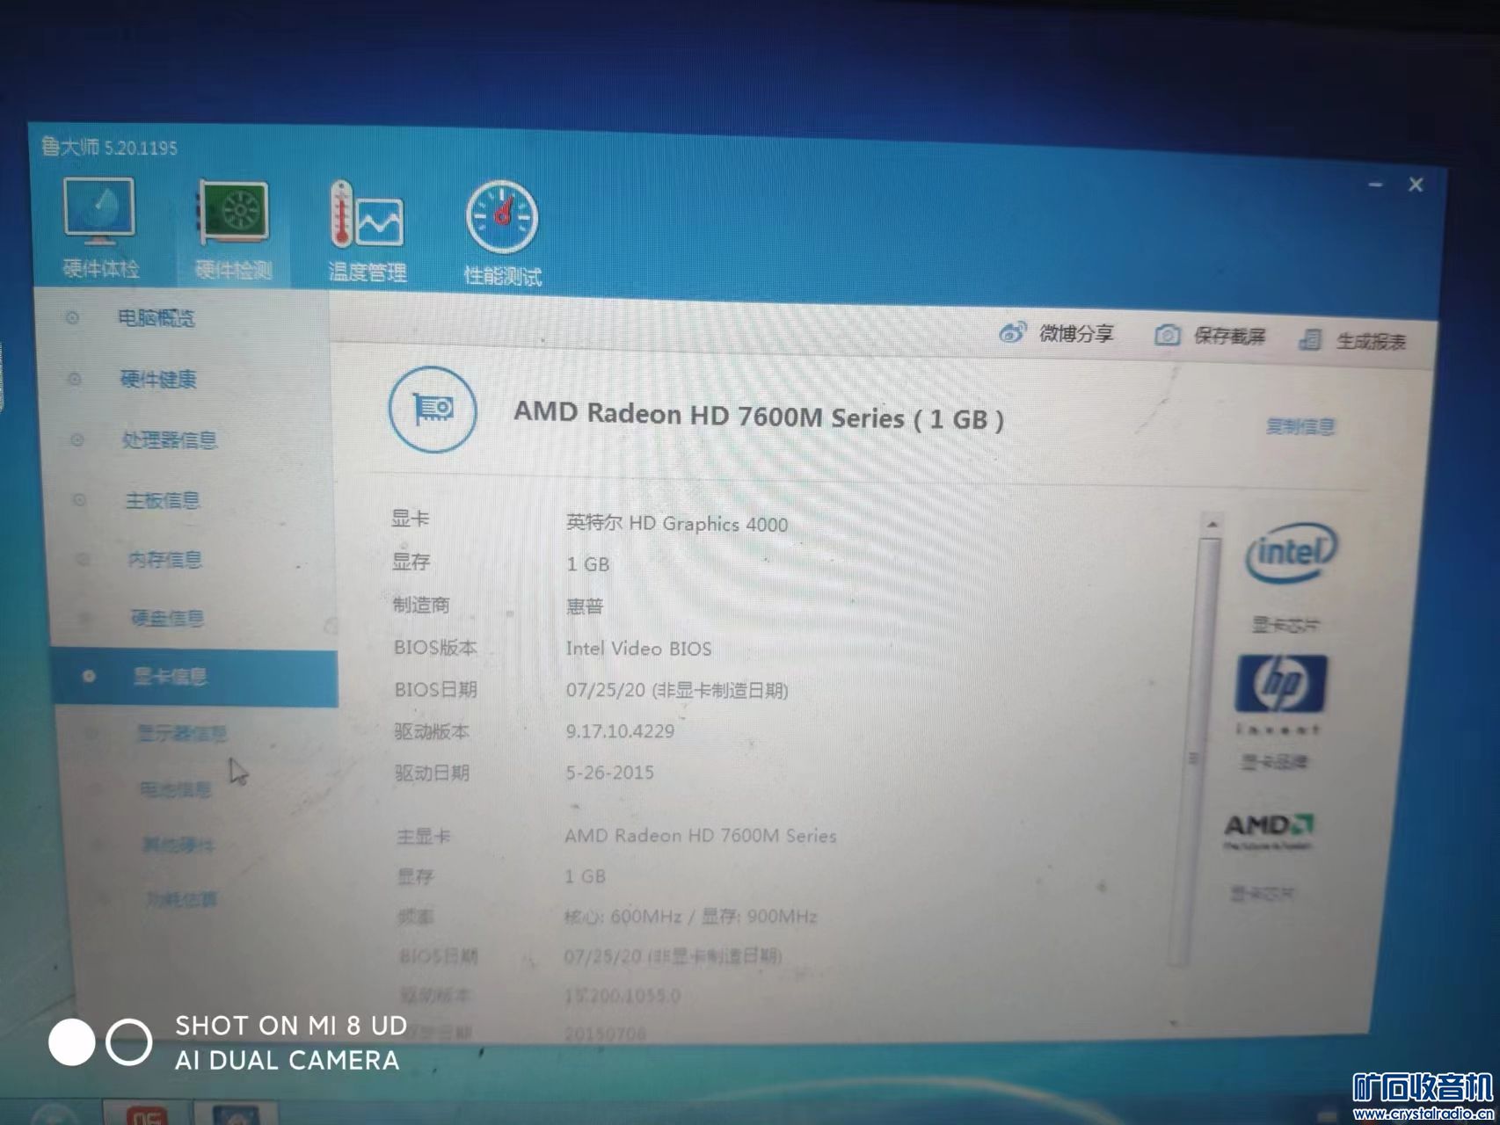Open 主板信息 sidebar item
This screenshot has width=1500, height=1125.
click(163, 500)
